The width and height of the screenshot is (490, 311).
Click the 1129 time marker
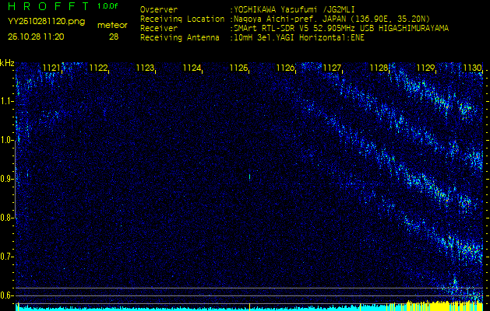(x=425, y=68)
